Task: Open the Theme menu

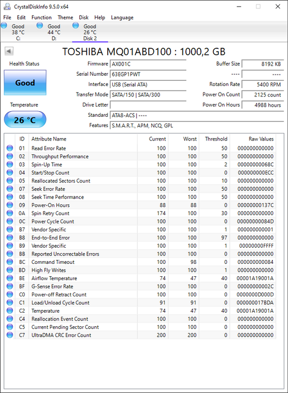Action: tap(65, 17)
